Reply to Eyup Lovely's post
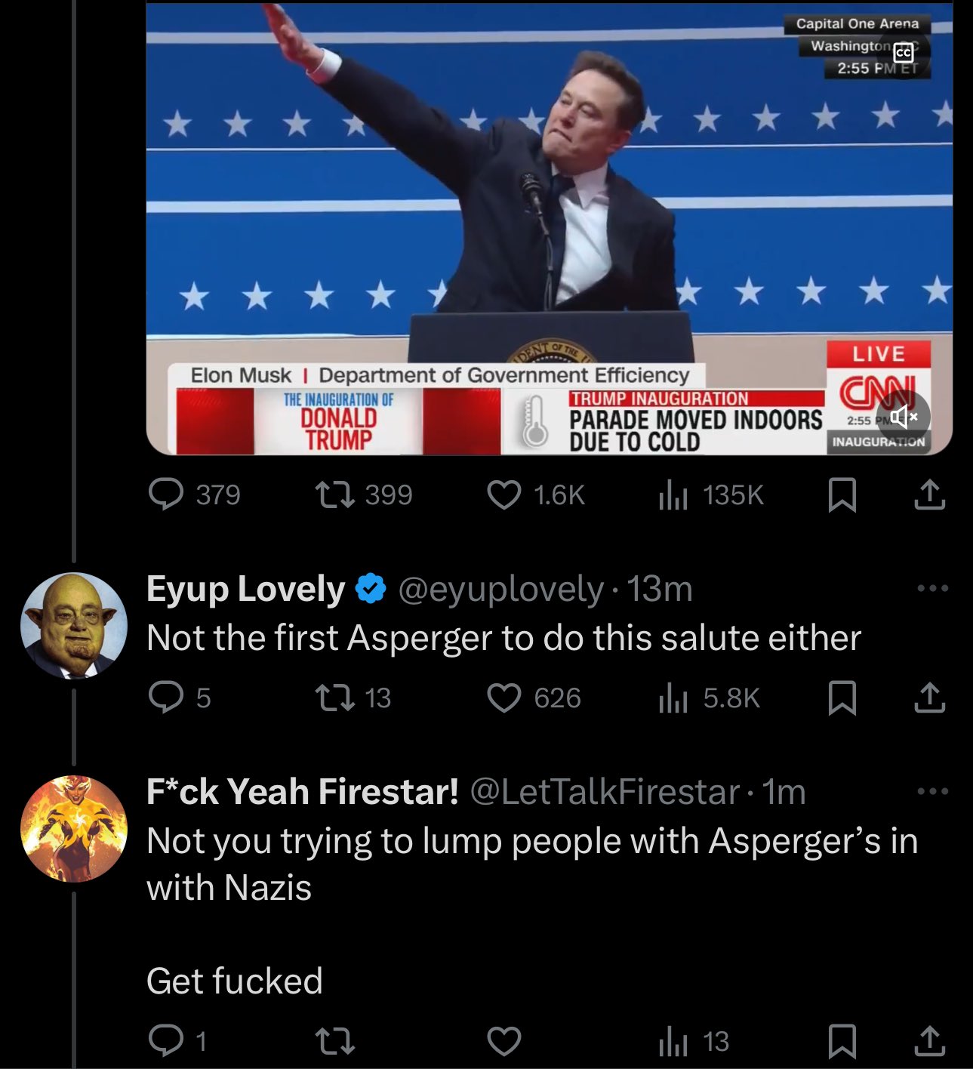Screen dimensions: 973x1069 pos(166,698)
